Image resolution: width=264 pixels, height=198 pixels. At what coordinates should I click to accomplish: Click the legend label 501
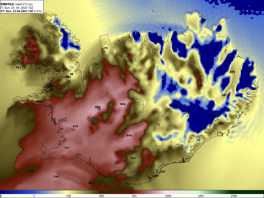[x=134, y=196]
